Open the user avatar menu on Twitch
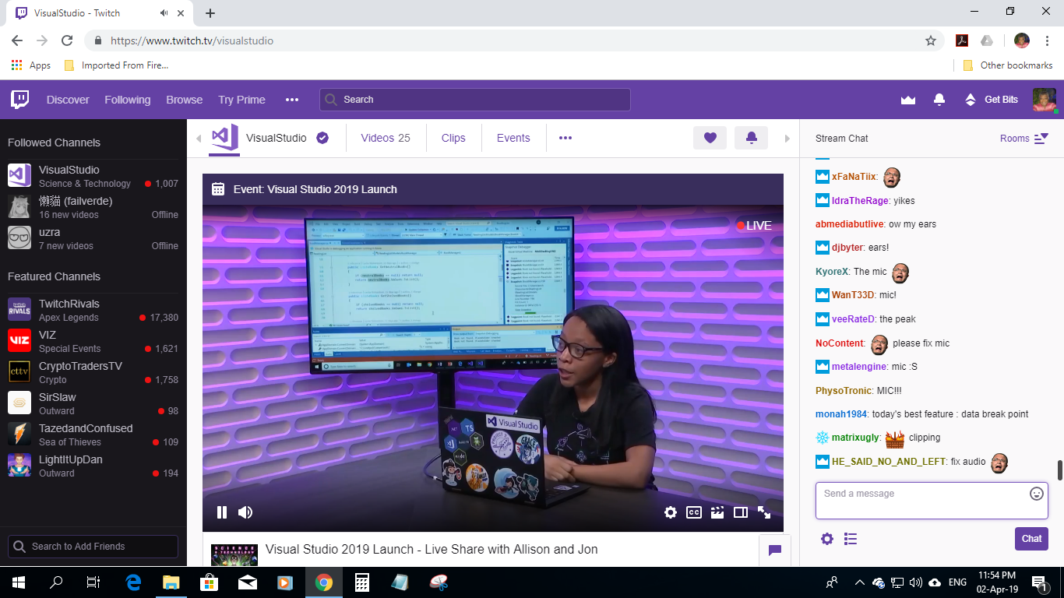1064x598 pixels. [x=1044, y=100]
